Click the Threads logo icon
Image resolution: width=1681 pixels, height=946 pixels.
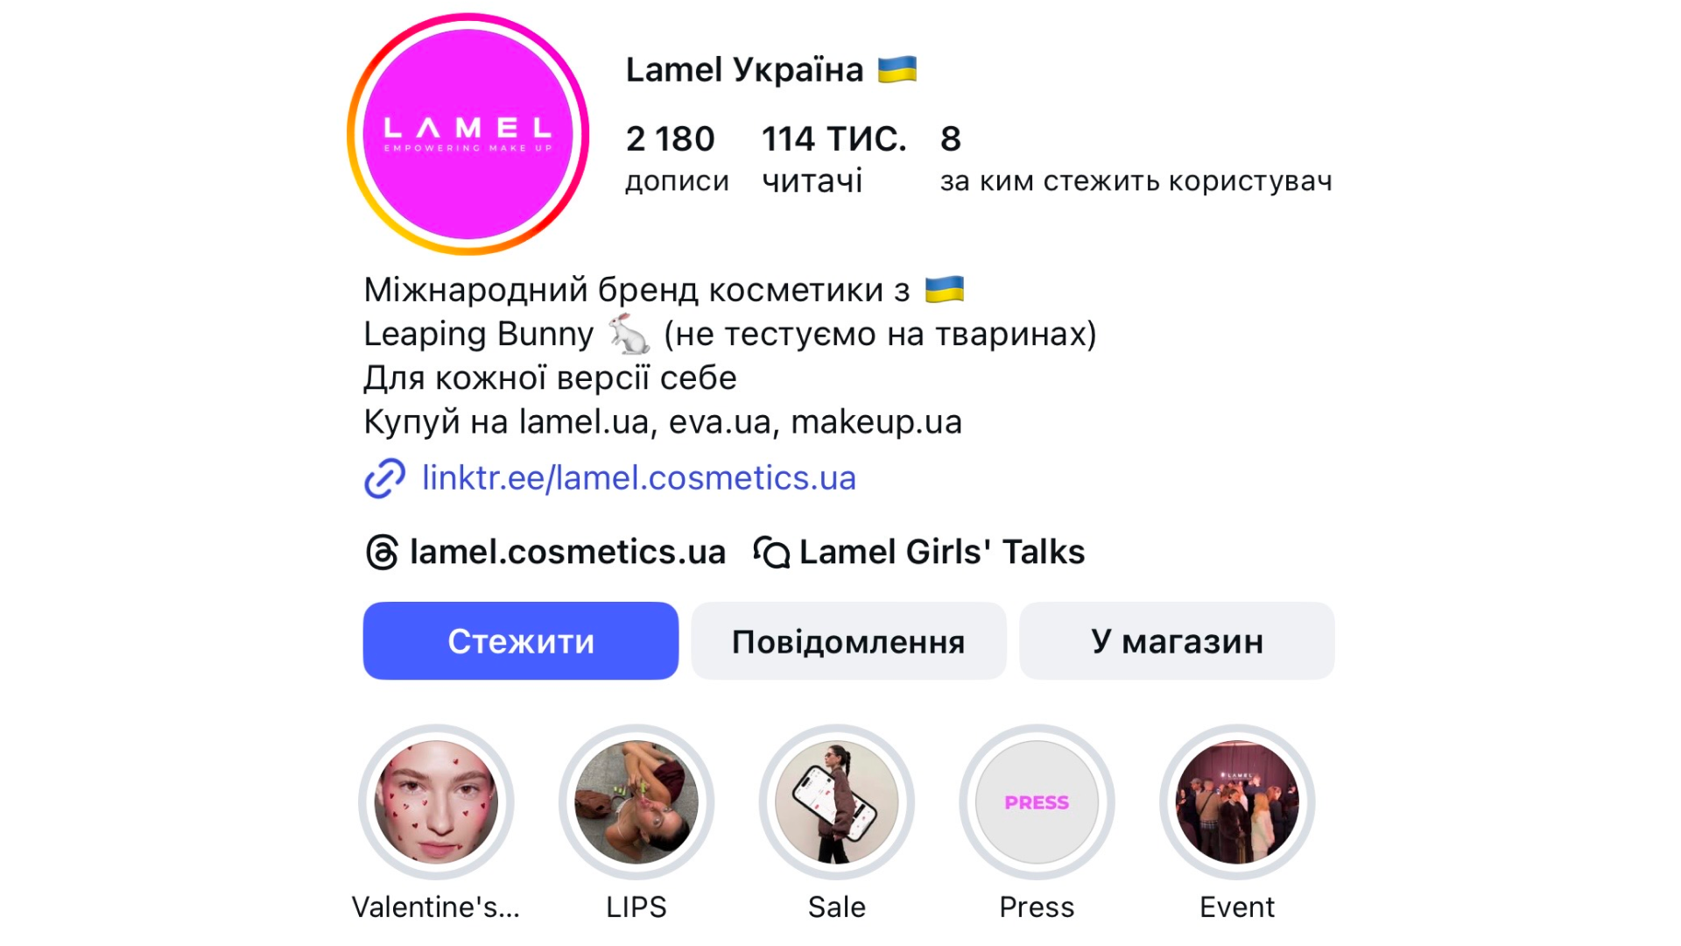(382, 553)
